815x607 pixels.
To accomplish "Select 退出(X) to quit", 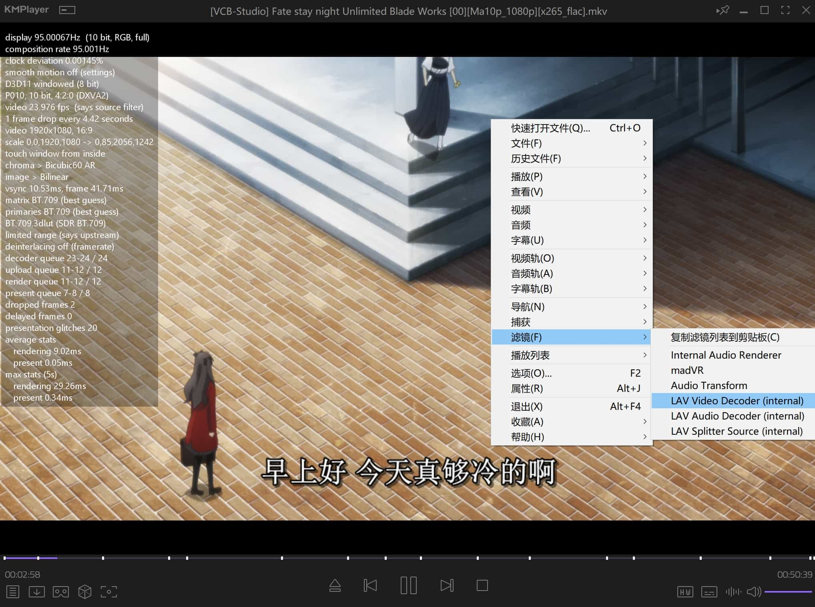I will tap(572, 406).
